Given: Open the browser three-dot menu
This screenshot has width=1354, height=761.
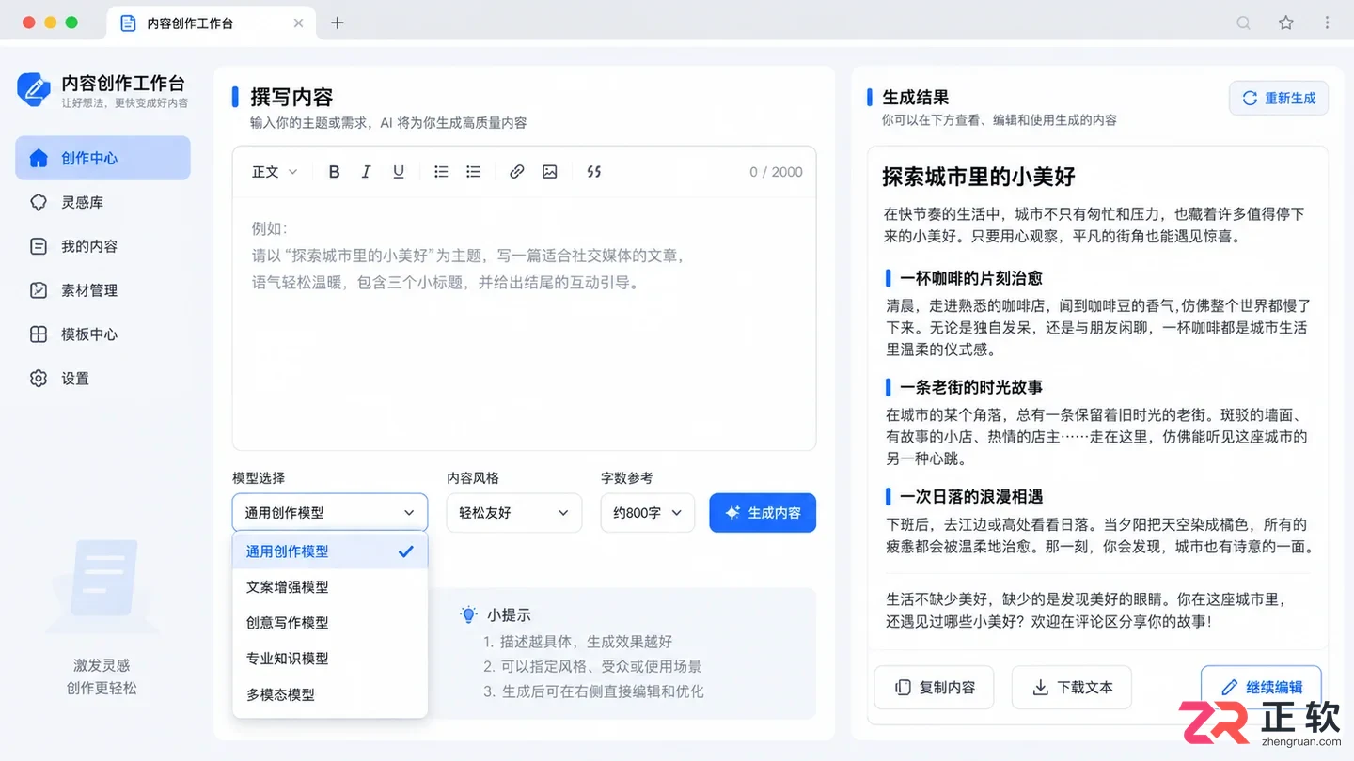Looking at the screenshot, I should click(1329, 23).
